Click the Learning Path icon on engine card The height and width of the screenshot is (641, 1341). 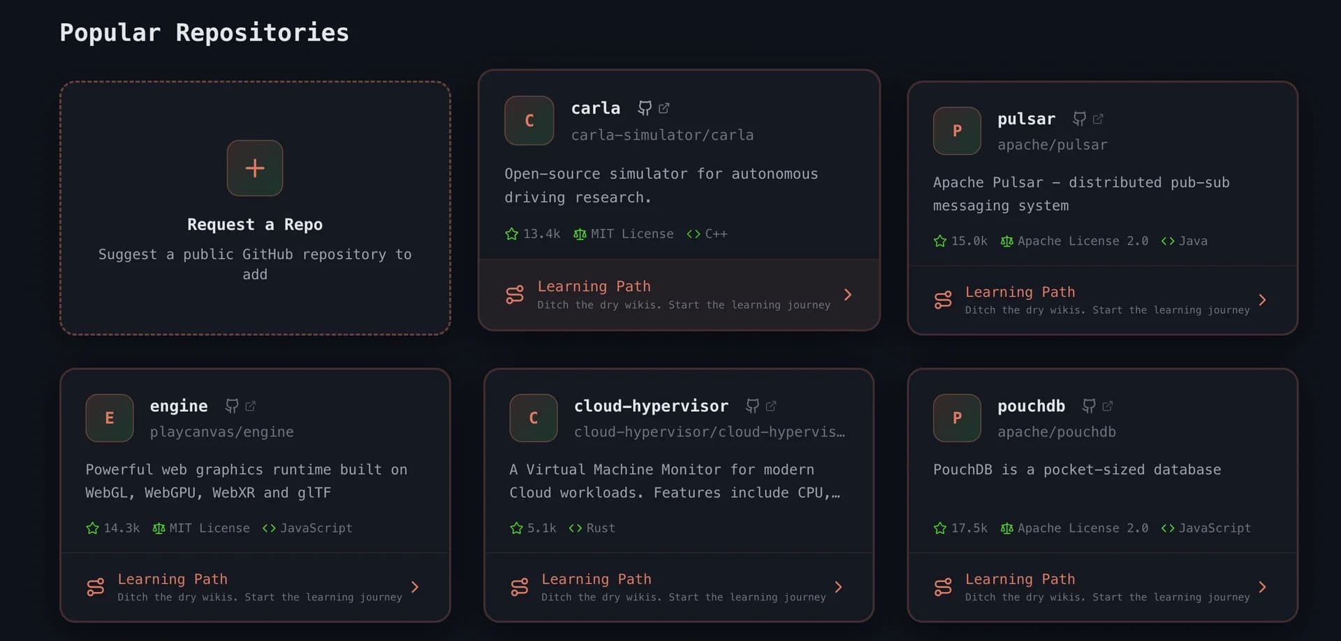click(x=96, y=587)
